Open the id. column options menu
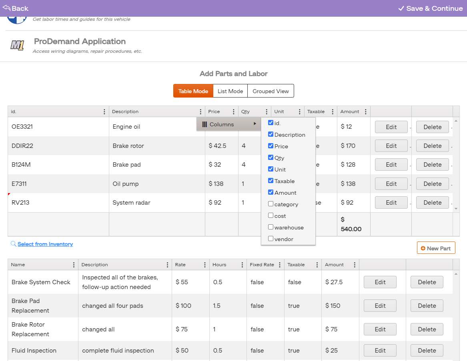The image size is (467, 361). tap(104, 112)
